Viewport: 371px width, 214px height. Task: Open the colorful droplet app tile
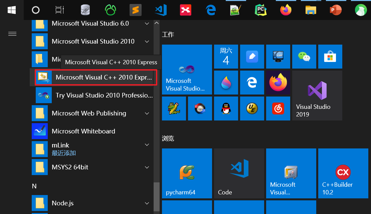click(x=226, y=83)
